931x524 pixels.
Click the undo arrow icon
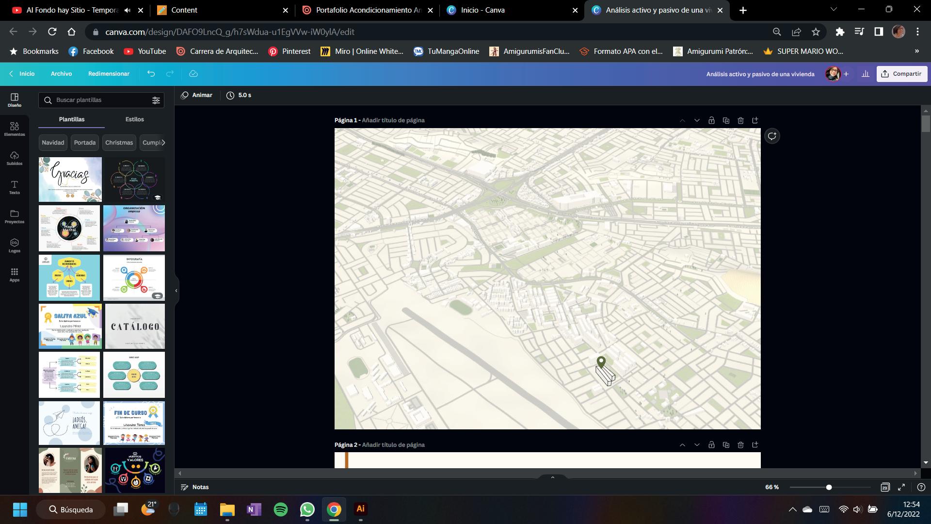pos(151,74)
